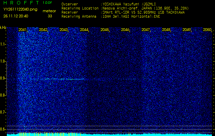215x136 pixels.
Task: Click the 1.0 kHz axis label
Action: tap(3, 62)
